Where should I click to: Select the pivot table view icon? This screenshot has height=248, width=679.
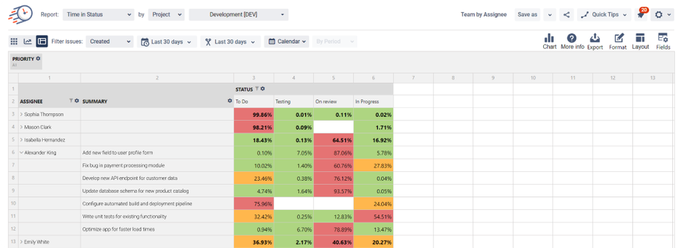41,41
